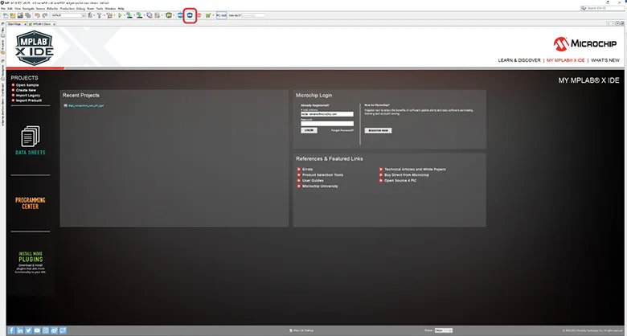The height and width of the screenshot is (336, 627).
Task: Open the Microchip University link
Action: tap(320, 186)
